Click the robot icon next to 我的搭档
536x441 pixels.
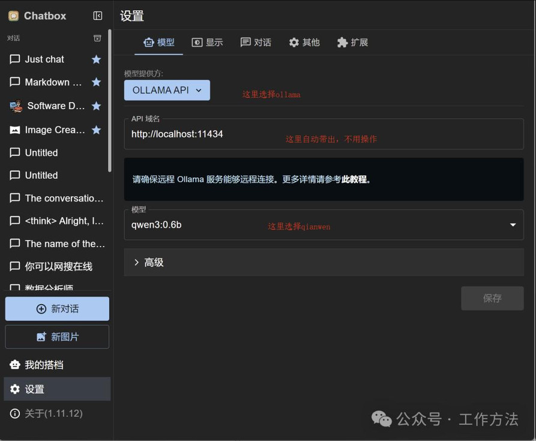14,365
